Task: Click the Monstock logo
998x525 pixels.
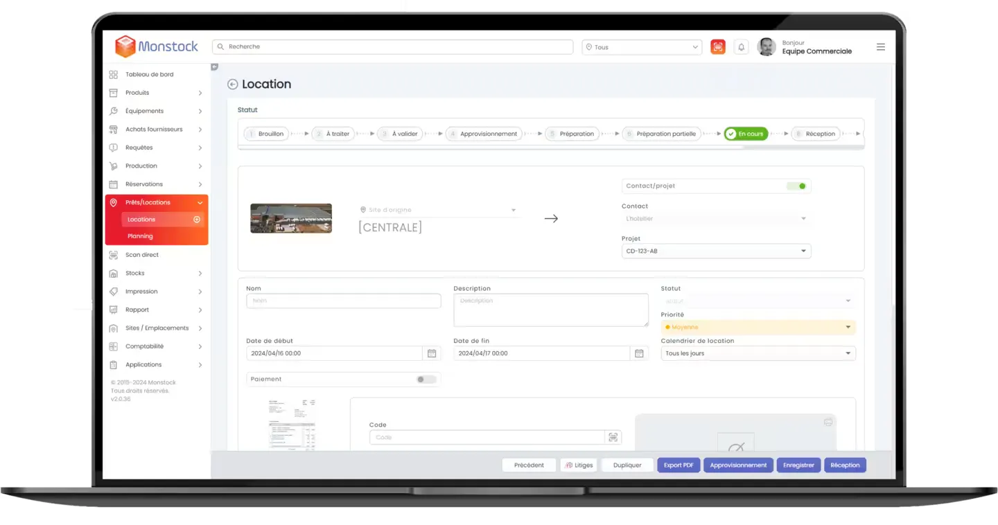Action: (157, 46)
